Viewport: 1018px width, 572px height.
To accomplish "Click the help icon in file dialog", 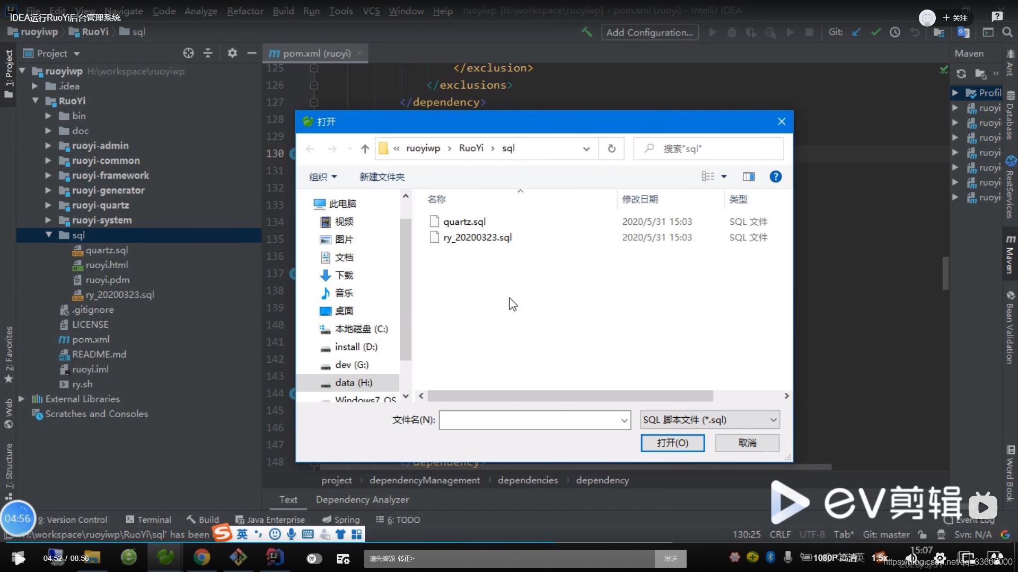I will [775, 177].
